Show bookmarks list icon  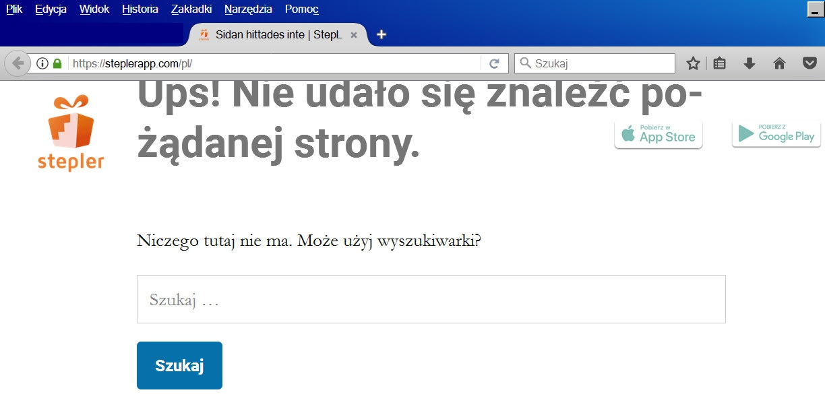(x=719, y=63)
